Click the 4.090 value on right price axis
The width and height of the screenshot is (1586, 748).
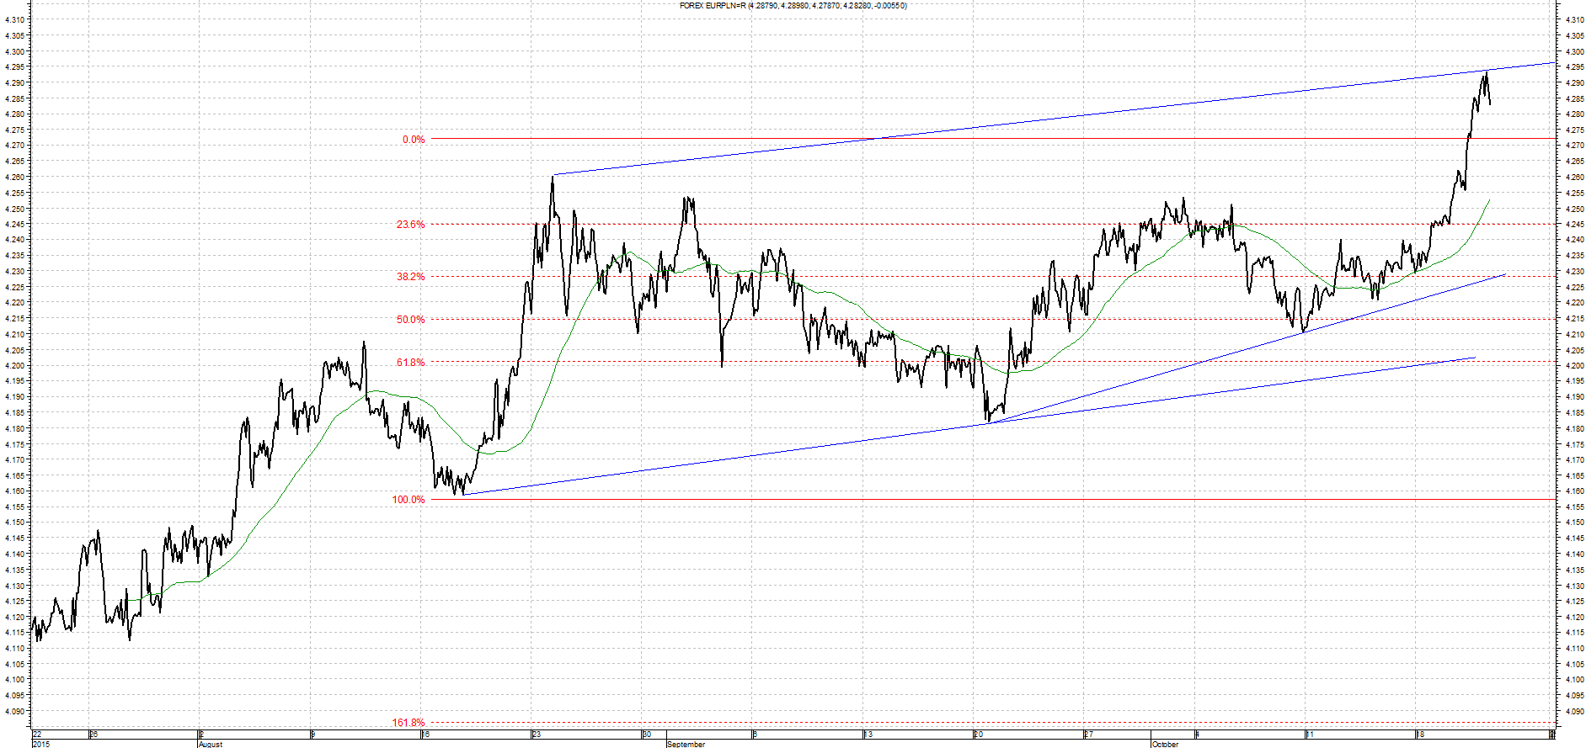(x=1573, y=712)
